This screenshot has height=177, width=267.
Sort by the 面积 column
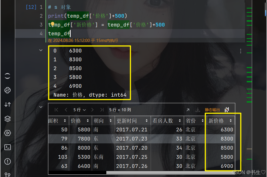click(65, 121)
